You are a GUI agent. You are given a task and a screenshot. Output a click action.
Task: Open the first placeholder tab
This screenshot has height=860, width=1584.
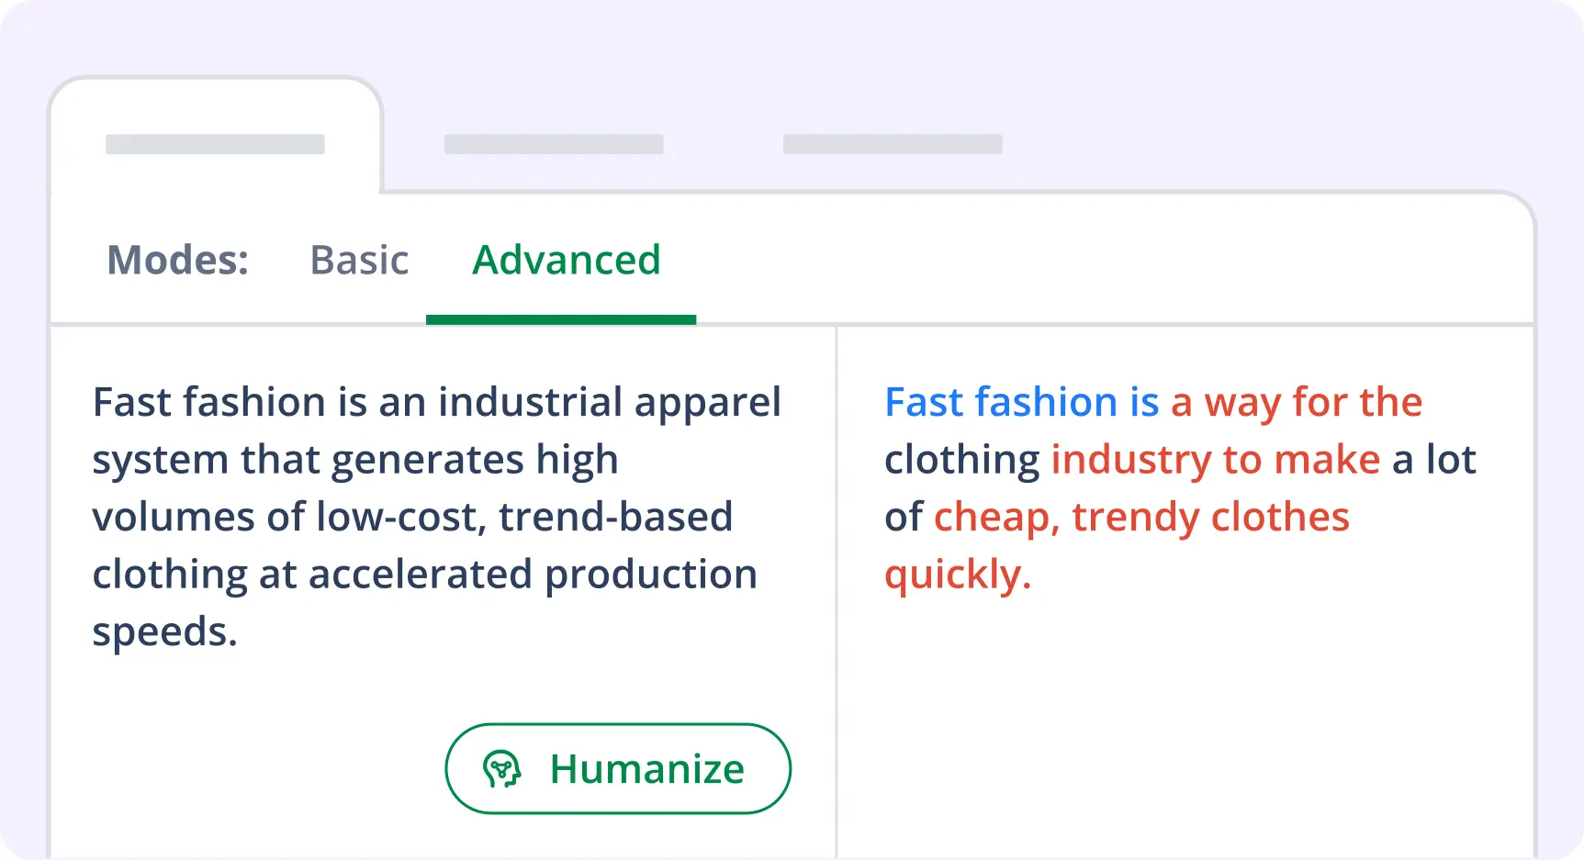pyautogui.click(x=215, y=144)
